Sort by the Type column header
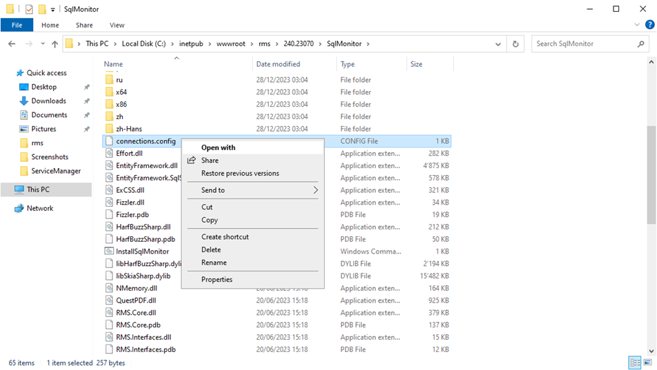 [347, 64]
